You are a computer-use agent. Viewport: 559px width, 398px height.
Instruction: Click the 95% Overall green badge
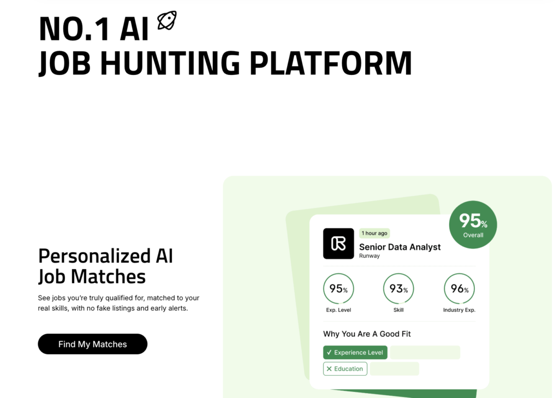(x=473, y=224)
